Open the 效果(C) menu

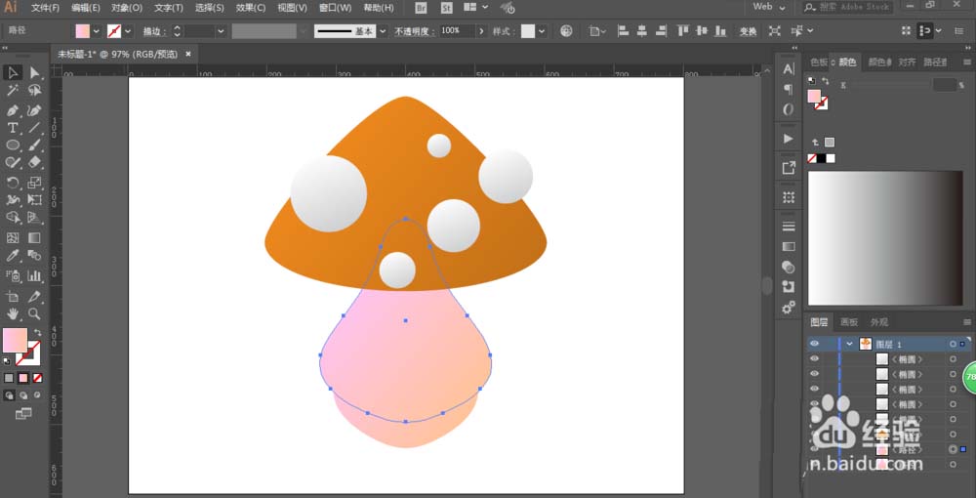tap(251, 8)
